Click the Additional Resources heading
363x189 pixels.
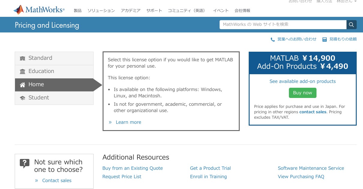tap(136, 157)
